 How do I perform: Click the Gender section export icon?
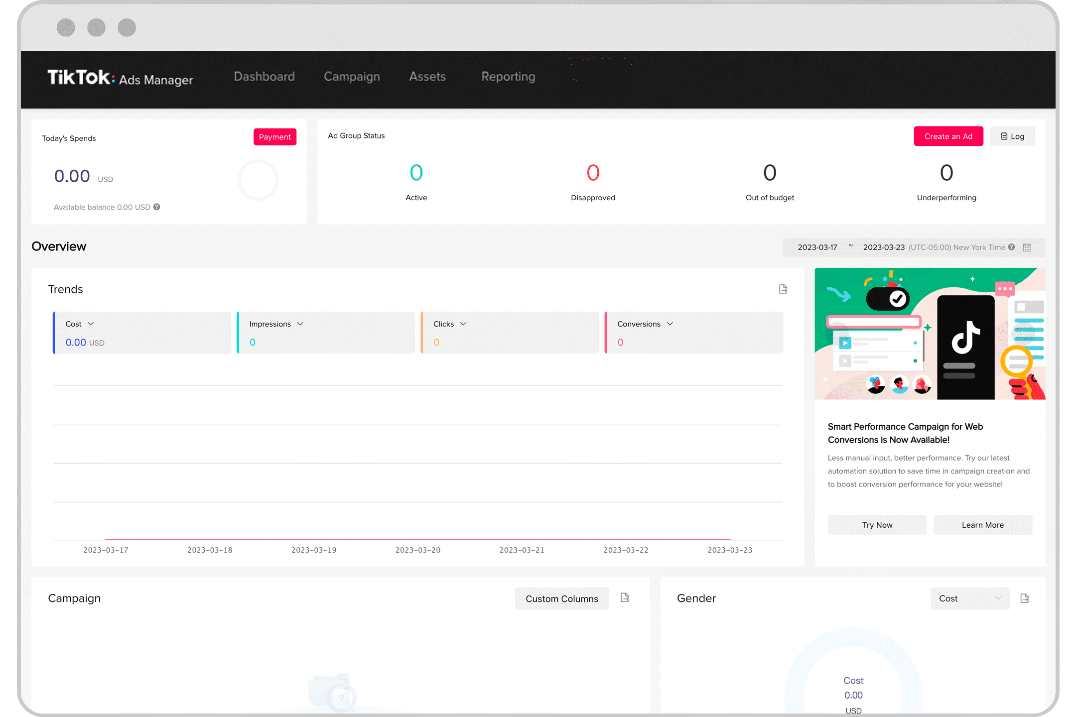point(1024,598)
